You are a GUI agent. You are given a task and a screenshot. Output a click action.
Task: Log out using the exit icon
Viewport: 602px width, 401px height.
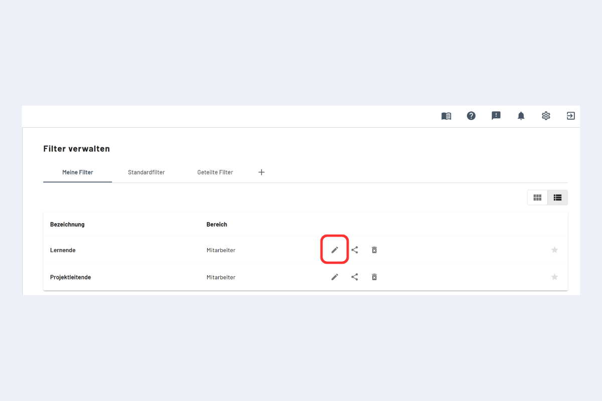pyautogui.click(x=570, y=116)
